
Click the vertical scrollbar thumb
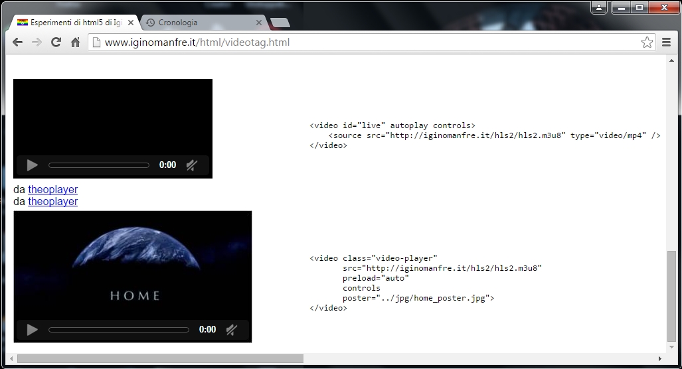(x=671, y=296)
